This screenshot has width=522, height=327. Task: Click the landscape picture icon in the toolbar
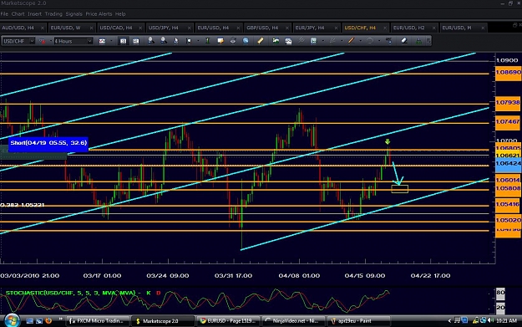point(276,41)
